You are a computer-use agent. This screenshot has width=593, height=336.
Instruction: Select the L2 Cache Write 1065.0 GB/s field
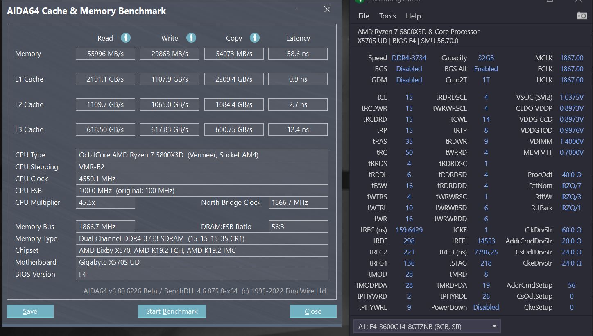[x=170, y=104]
